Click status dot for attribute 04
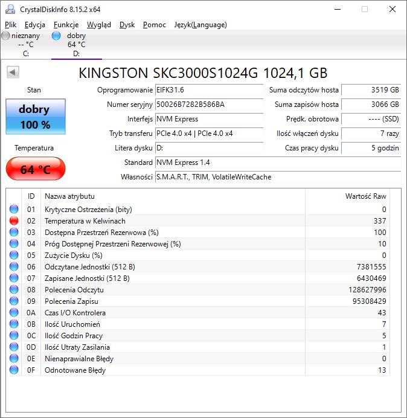Image resolution: width=407 pixels, height=418 pixels. pyautogui.click(x=14, y=243)
